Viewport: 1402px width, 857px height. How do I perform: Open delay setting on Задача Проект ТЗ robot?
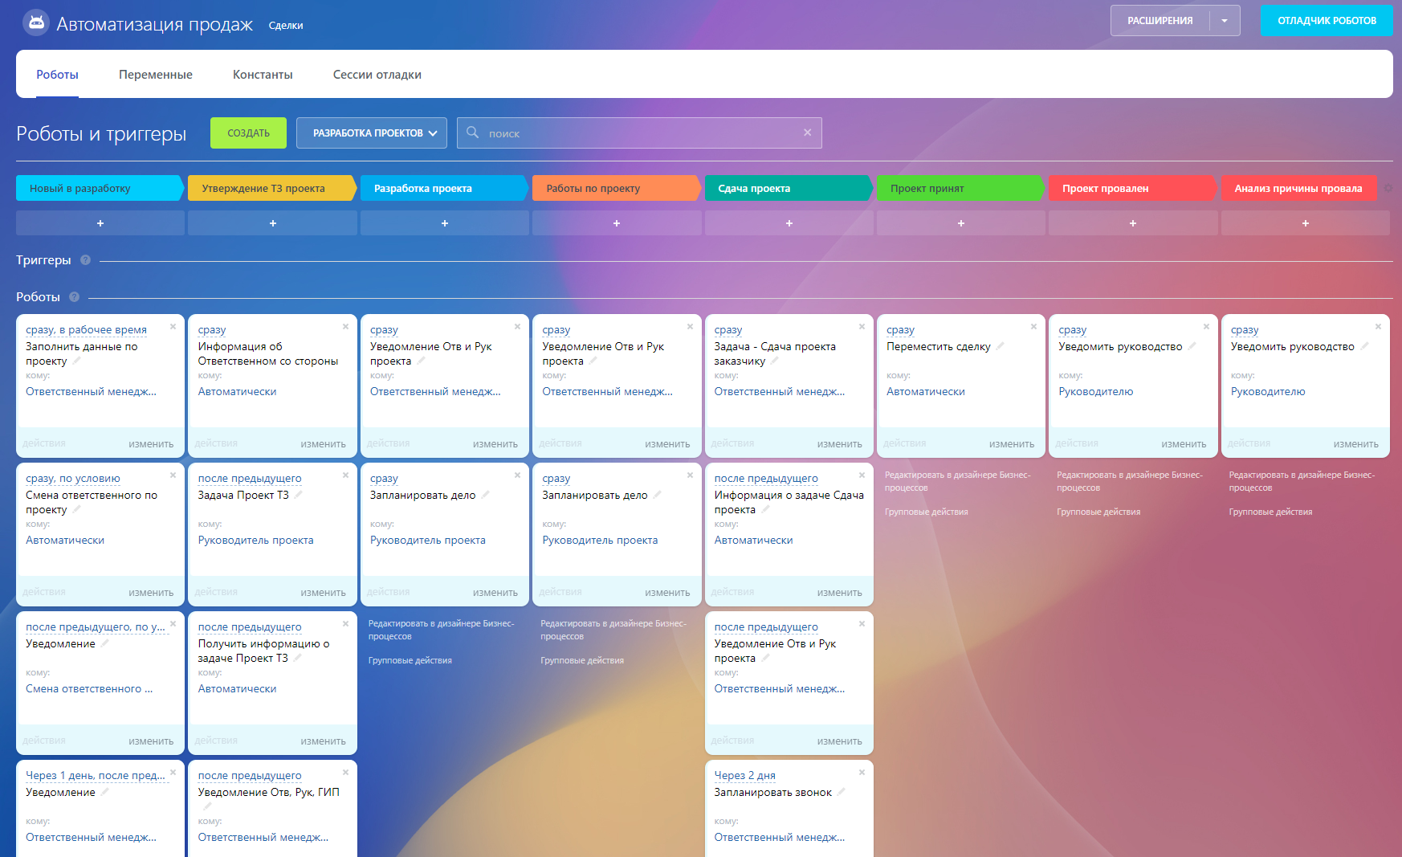click(x=250, y=478)
